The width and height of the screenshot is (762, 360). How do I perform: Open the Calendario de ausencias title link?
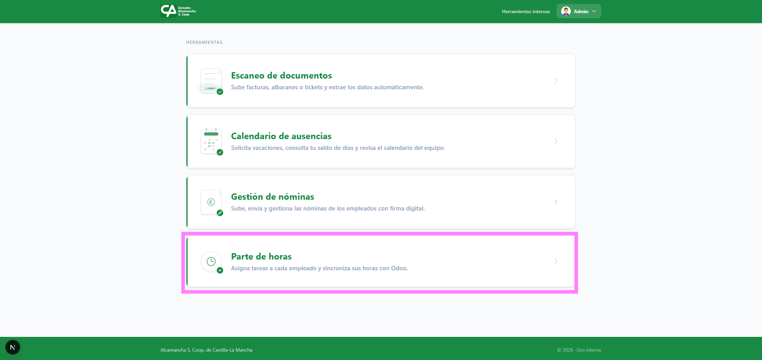coord(281,136)
